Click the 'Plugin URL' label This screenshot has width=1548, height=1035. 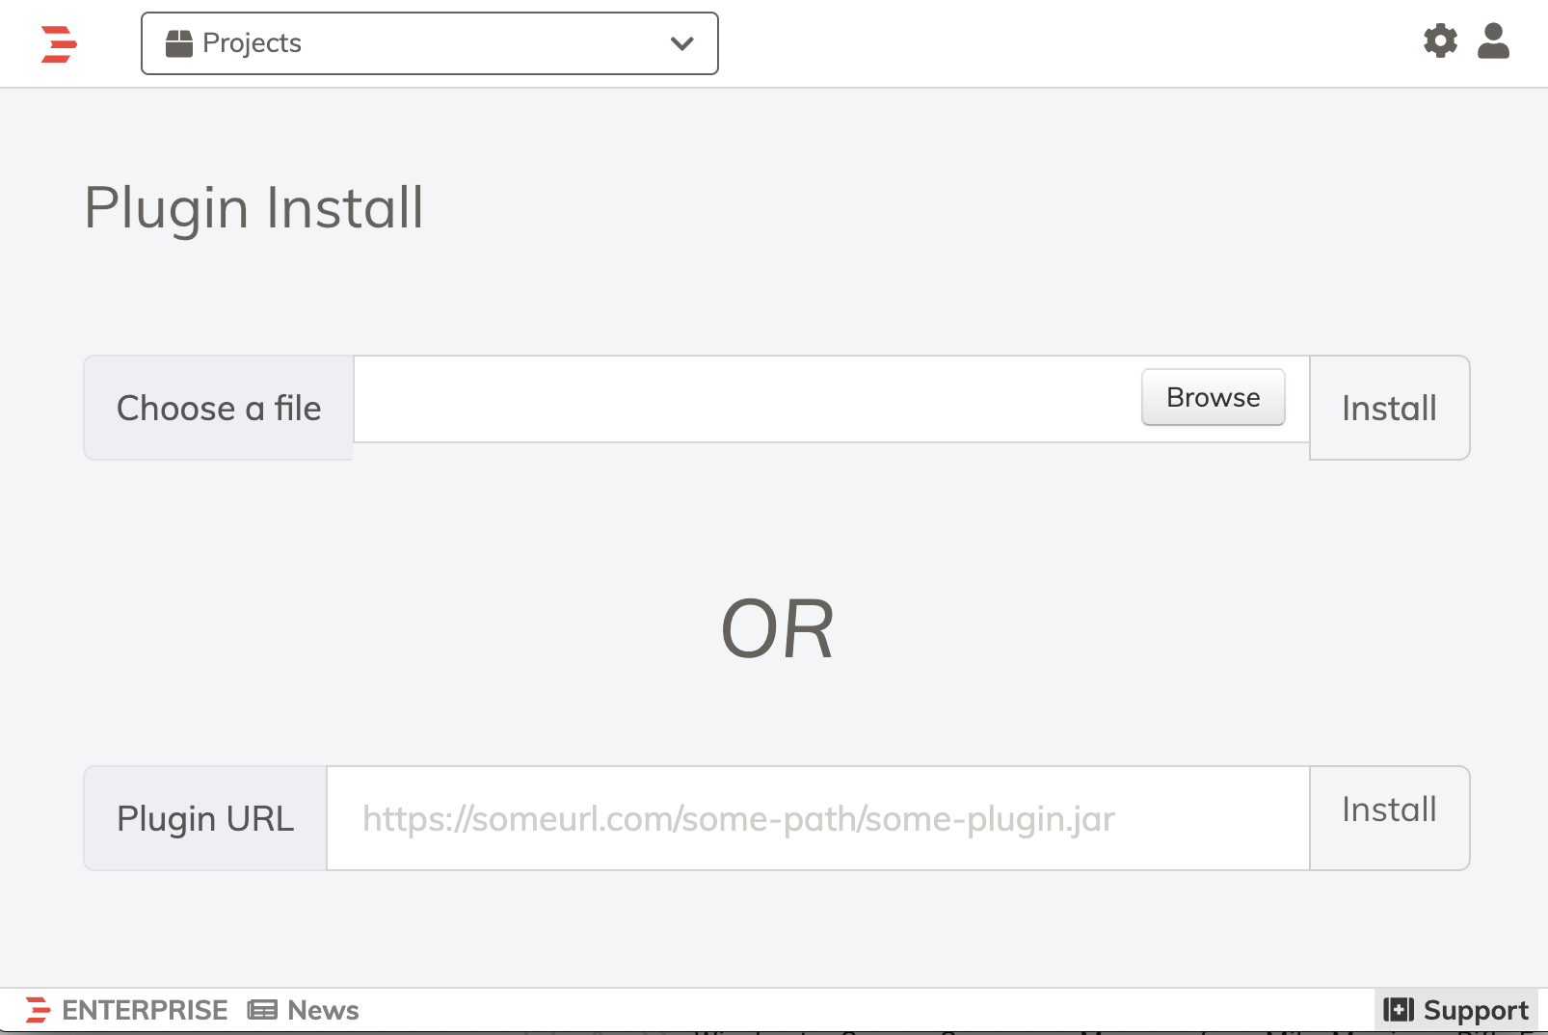pyautogui.click(x=205, y=818)
